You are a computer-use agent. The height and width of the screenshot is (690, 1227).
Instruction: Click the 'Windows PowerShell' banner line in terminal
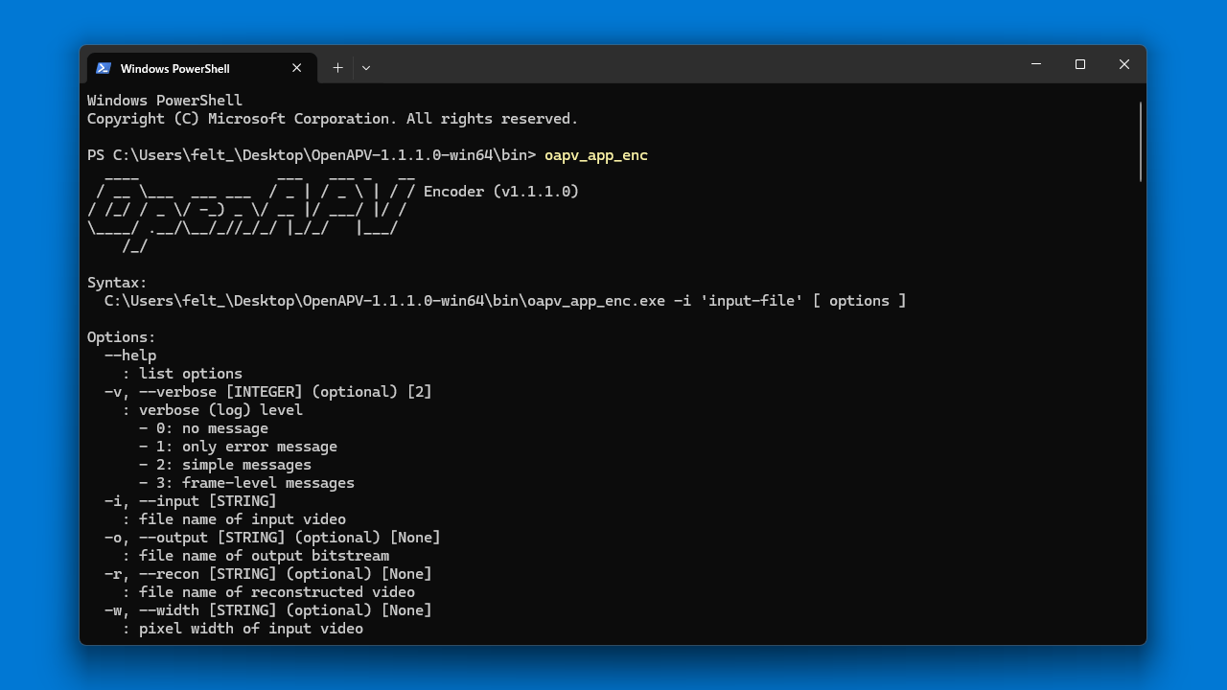[165, 101]
